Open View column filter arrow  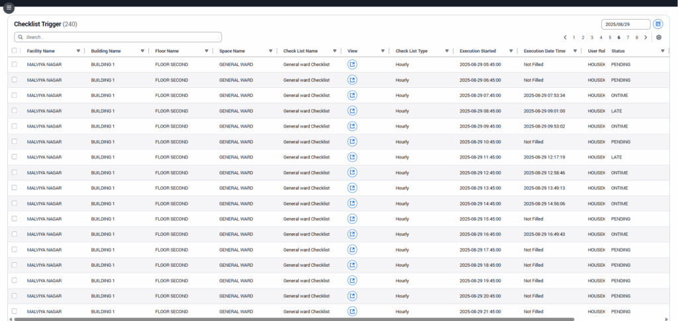tap(383, 51)
